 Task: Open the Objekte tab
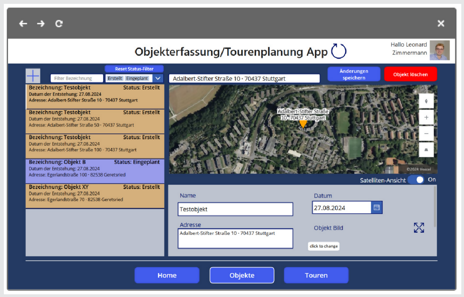(x=242, y=275)
